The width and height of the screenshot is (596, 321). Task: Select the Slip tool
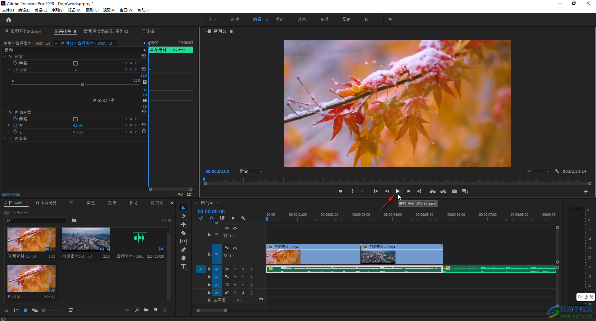click(x=183, y=241)
